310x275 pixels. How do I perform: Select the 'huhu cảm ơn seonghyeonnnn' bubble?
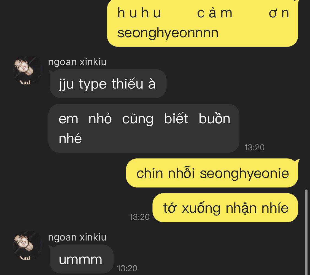(203, 23)
